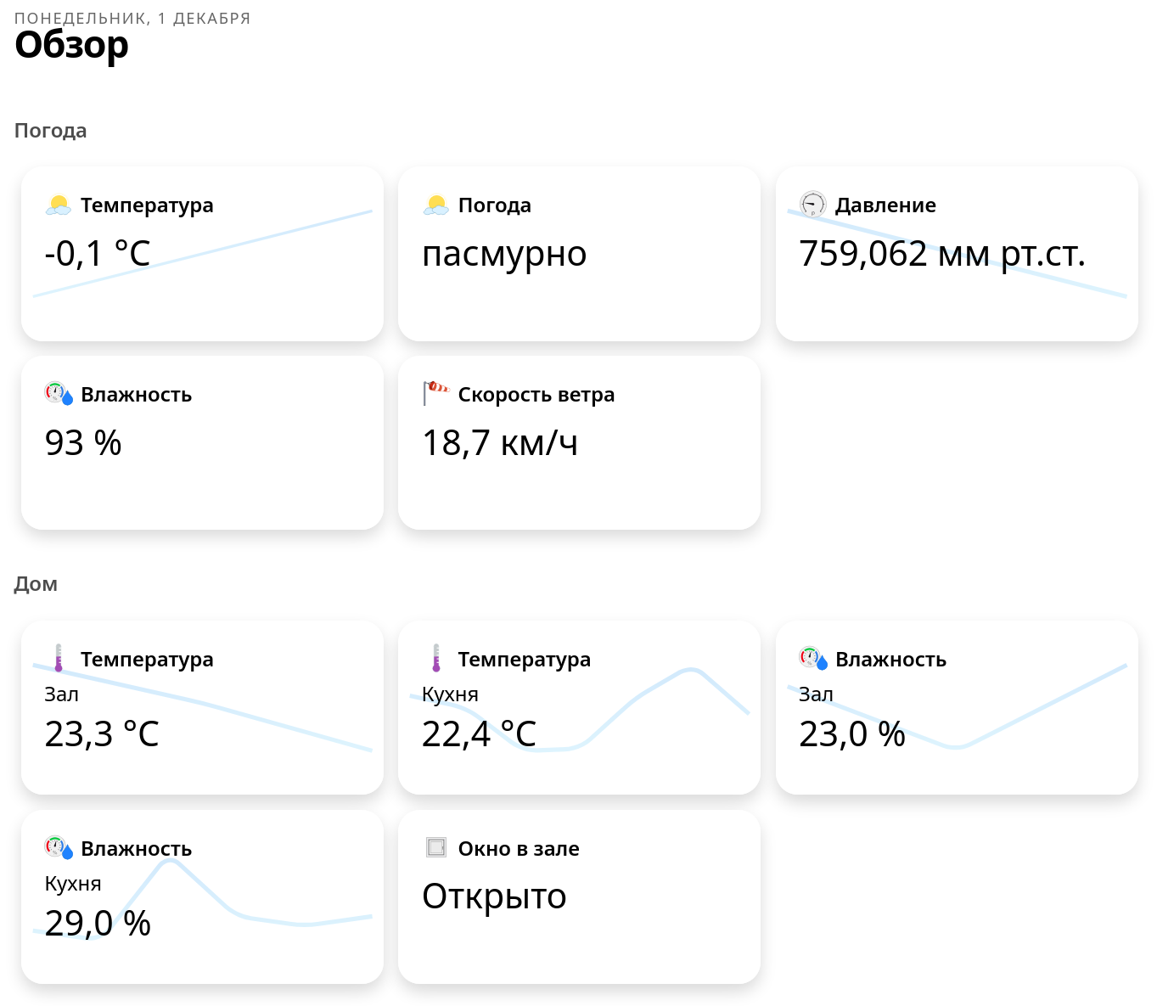Click the Погода partly cloudy icon
Viewport: 1157px width, 1006px height.
click(x=436, y=205)
